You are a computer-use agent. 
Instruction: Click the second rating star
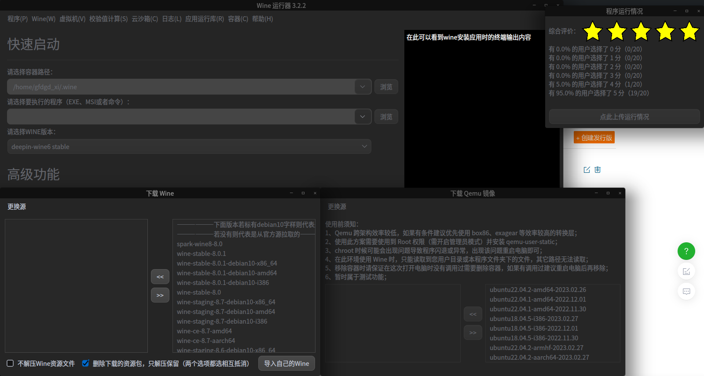[617, 31]
